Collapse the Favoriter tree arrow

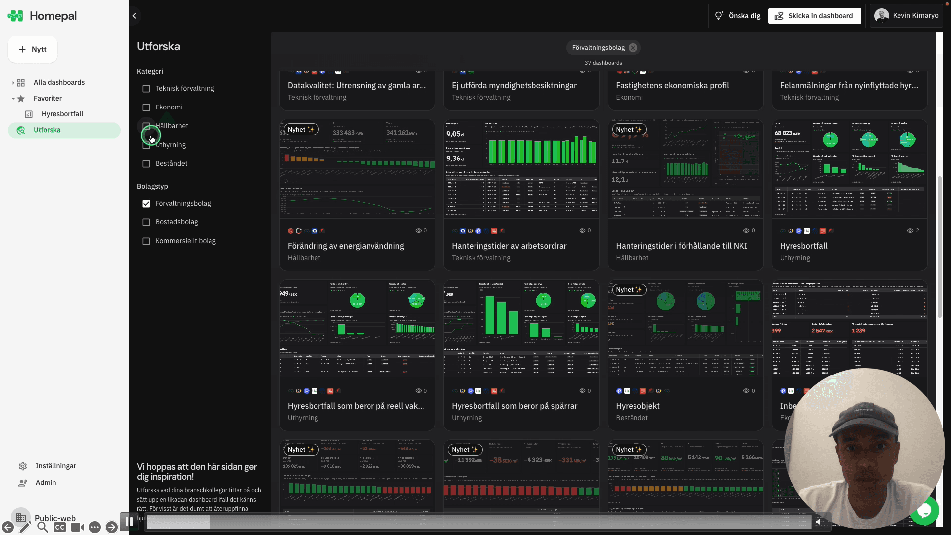pos(13,99)
